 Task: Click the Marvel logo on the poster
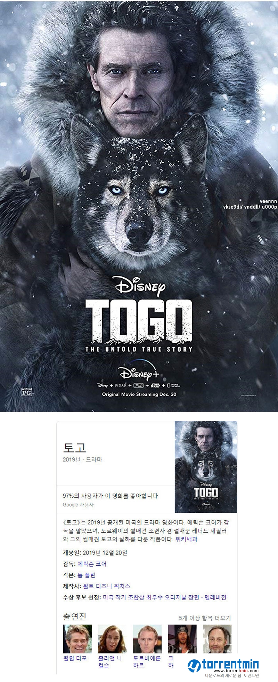[x=139, y=386]
